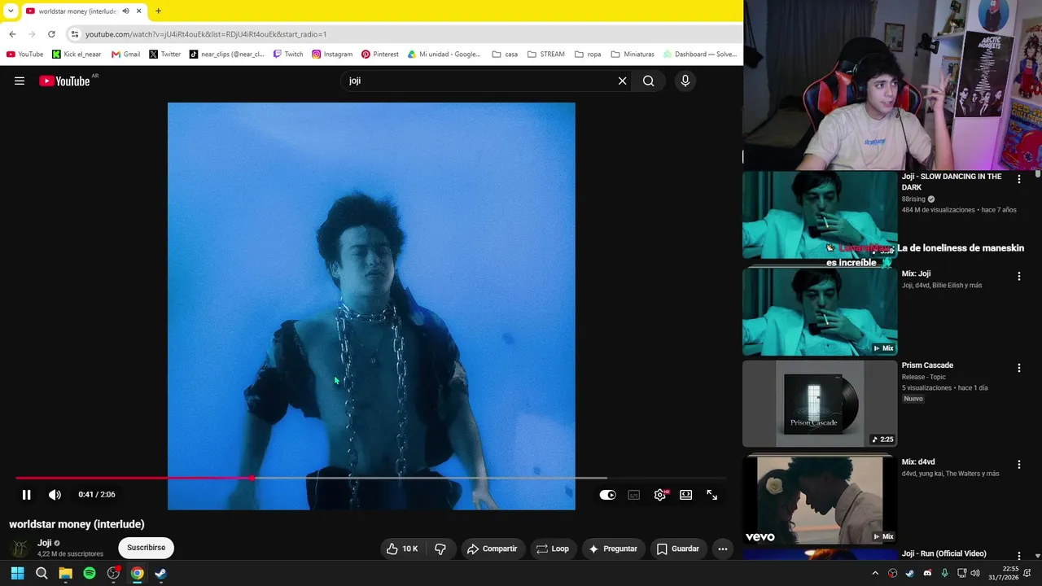This screenshot has width=1042, height=586.
Task: Go back in the browser
Action: click(x=12, y=34)
